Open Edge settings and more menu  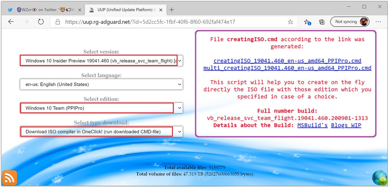pos(378,22)
